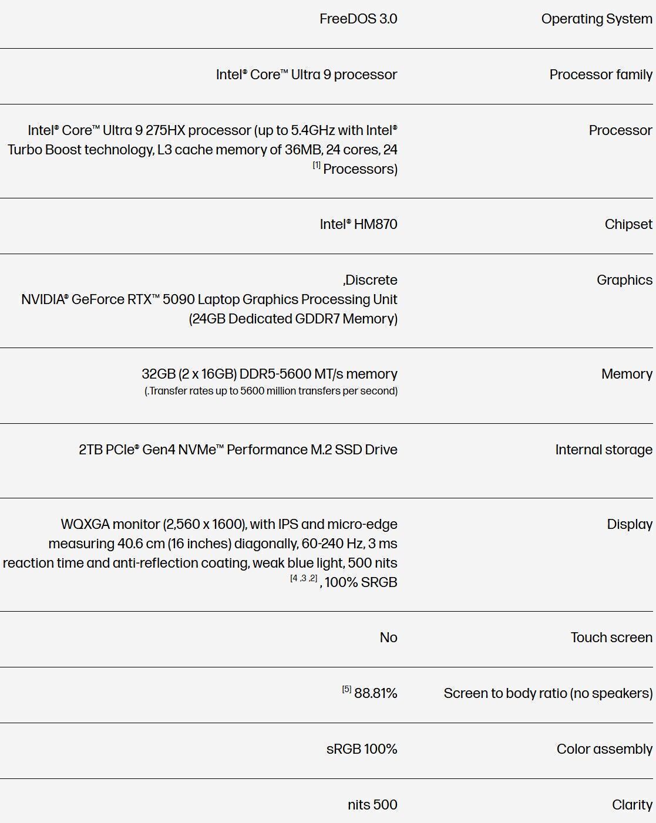Click the Internal storage label
This screenshot has height=823, width=656.
pyautogui.click(x=603, y=450)
